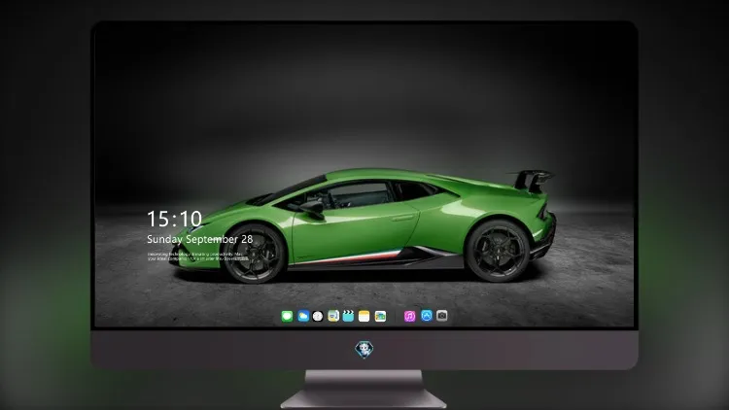Open the yellow Notes app in dock
The image size is (729, 410).
[x=364, y=316]
